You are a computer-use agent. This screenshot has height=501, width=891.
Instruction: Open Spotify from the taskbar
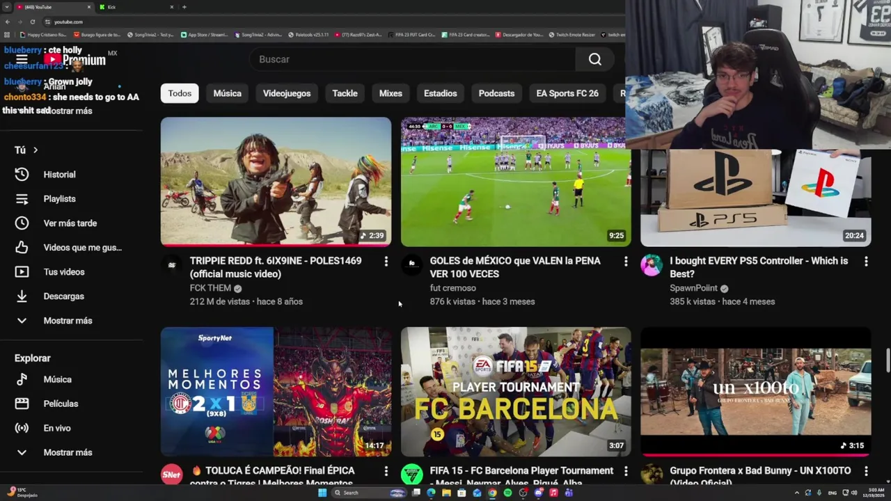(x=507, y=493)
